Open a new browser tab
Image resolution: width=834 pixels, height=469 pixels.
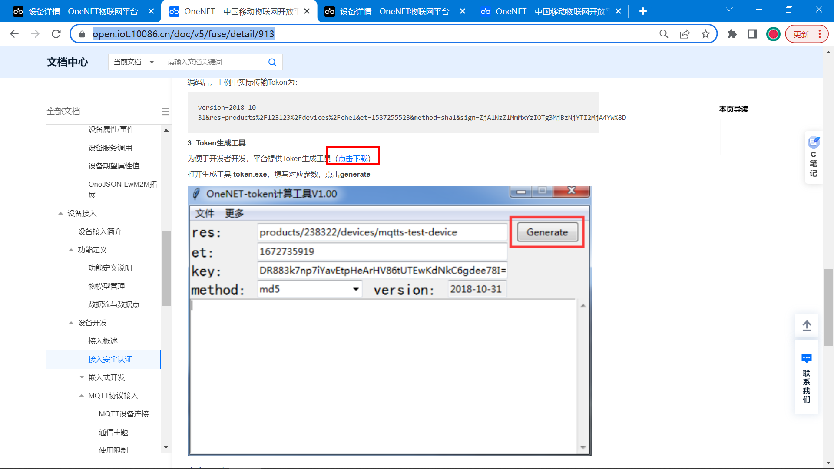pos(643,11)
